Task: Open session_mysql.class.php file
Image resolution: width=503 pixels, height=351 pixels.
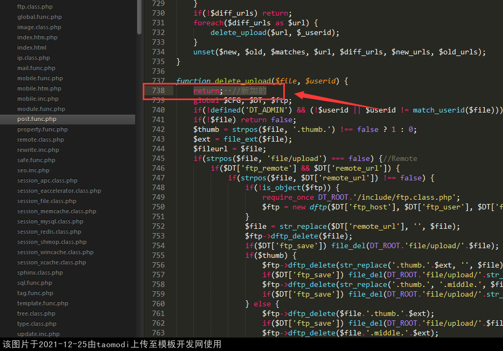Action: pyautogui.click(x=50, y=222)
